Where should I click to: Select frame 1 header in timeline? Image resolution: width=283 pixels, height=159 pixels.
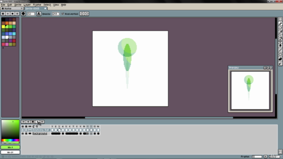pyautogui.click(x=52, y=127)
